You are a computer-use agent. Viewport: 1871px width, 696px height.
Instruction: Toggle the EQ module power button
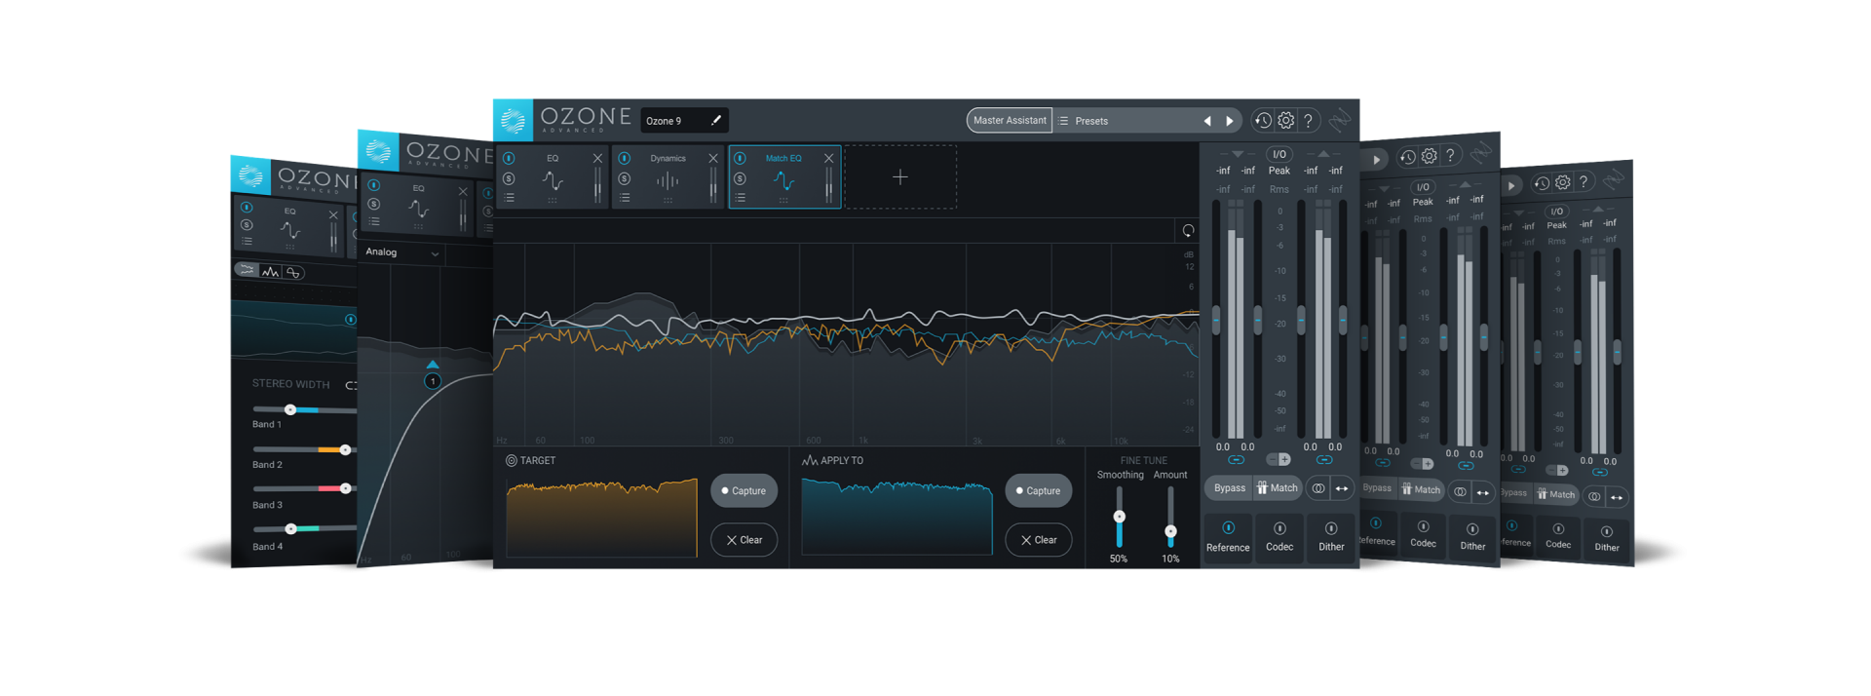click(x=509, y=158)
